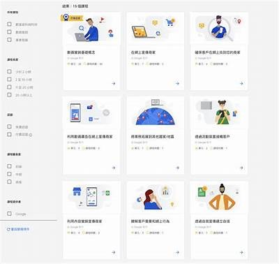Open the 確保客戶在網上找到您的商家 course title
The height and width of the screenshot is (264, 279).
[x=218, y=52]
